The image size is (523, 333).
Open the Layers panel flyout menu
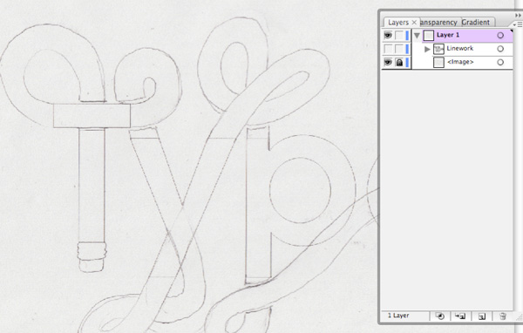pyautogui.click(x=519, y=24)
